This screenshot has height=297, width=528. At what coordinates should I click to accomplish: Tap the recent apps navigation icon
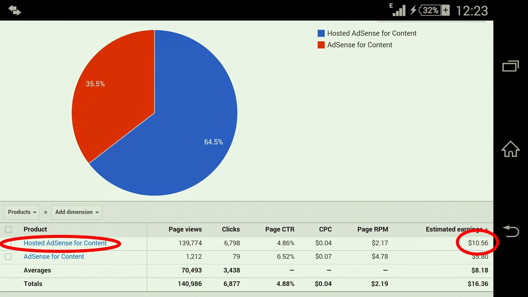(510, 66)
